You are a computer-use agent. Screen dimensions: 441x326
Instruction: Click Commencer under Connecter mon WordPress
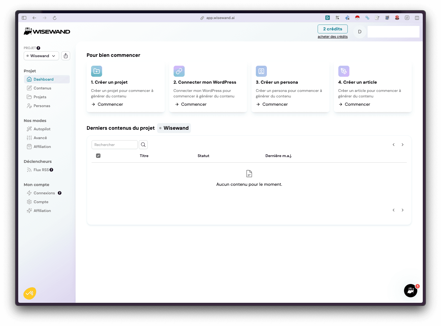click(x=191, y=104)
